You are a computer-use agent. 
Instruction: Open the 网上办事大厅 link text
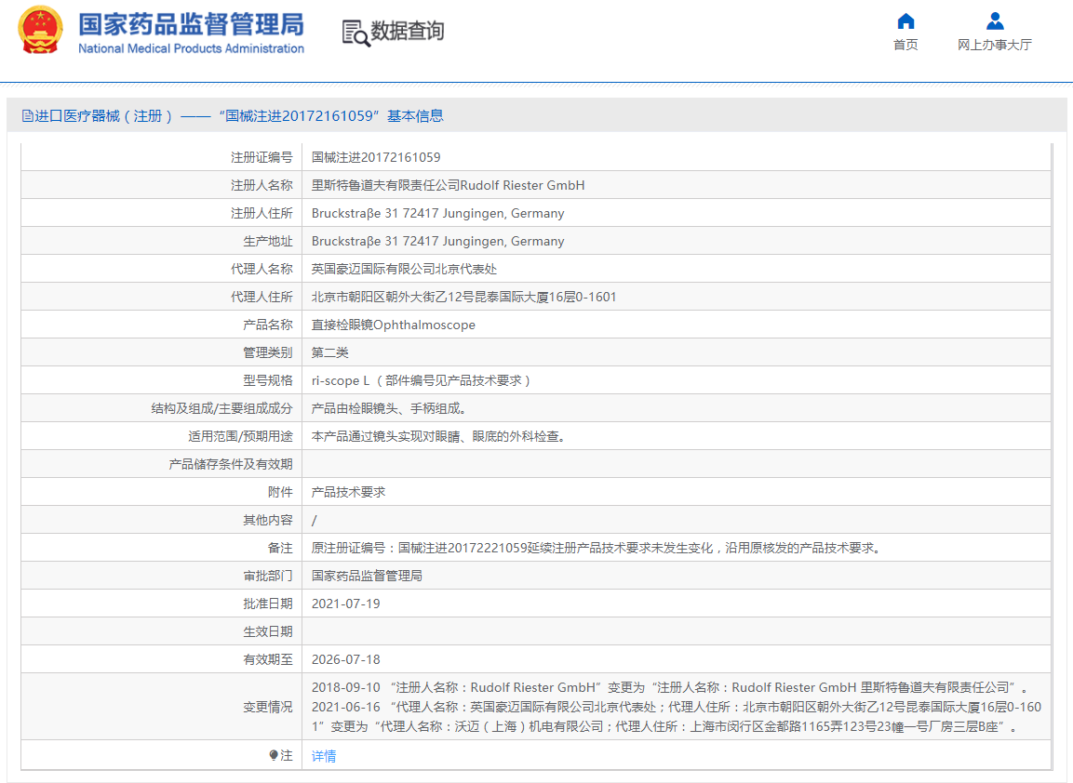tap(994, 46)
